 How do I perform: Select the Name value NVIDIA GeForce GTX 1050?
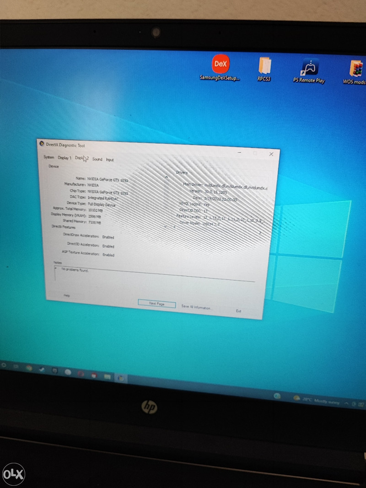pos(108,180)
